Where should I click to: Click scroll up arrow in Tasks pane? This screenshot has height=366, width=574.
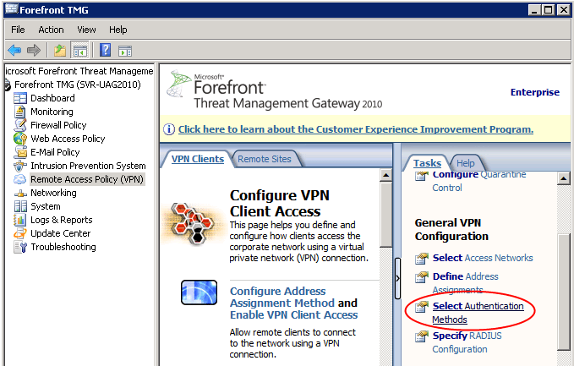coord(563,178)
